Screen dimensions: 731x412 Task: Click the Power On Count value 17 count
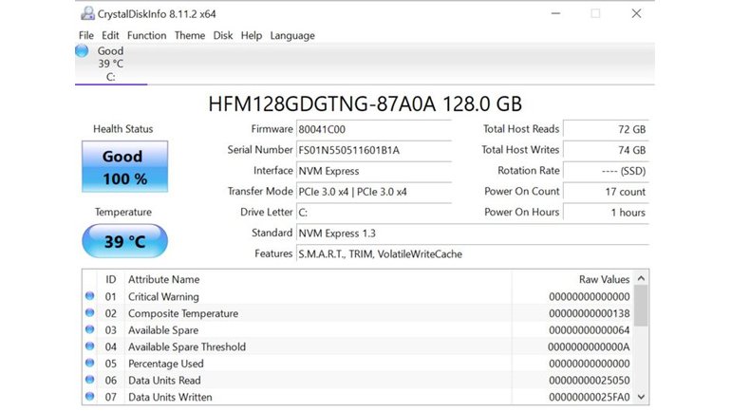point(606,192)
